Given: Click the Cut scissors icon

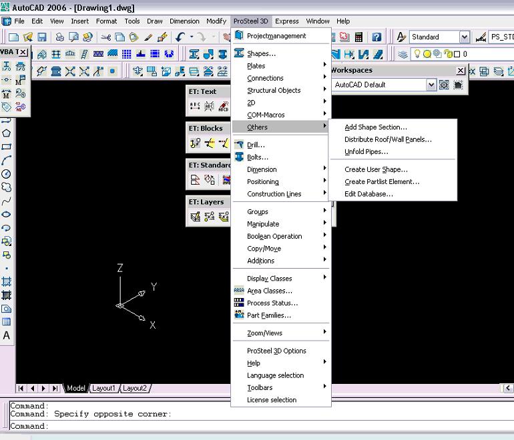Looking at the screenshot, I should (x=105, y=37).
